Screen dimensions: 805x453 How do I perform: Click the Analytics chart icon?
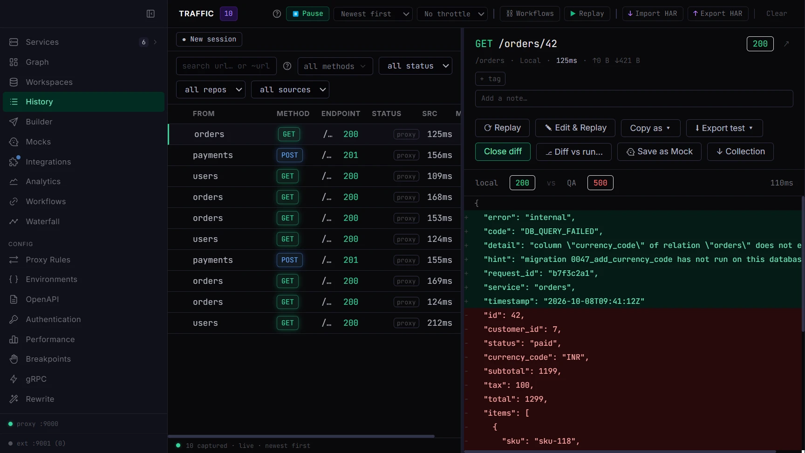click(x=14, y=181)
